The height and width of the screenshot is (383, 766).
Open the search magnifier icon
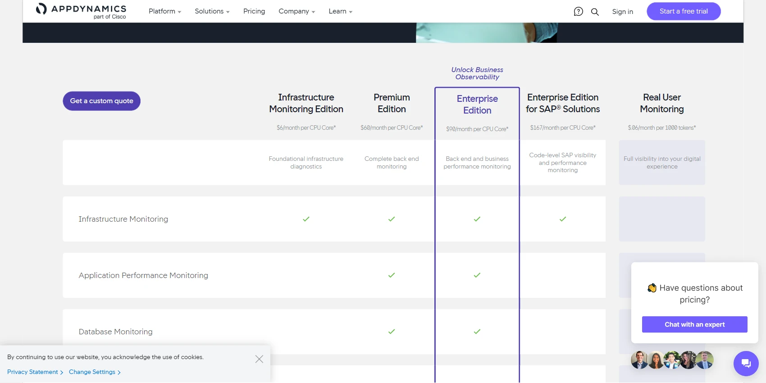pos(595,12)
